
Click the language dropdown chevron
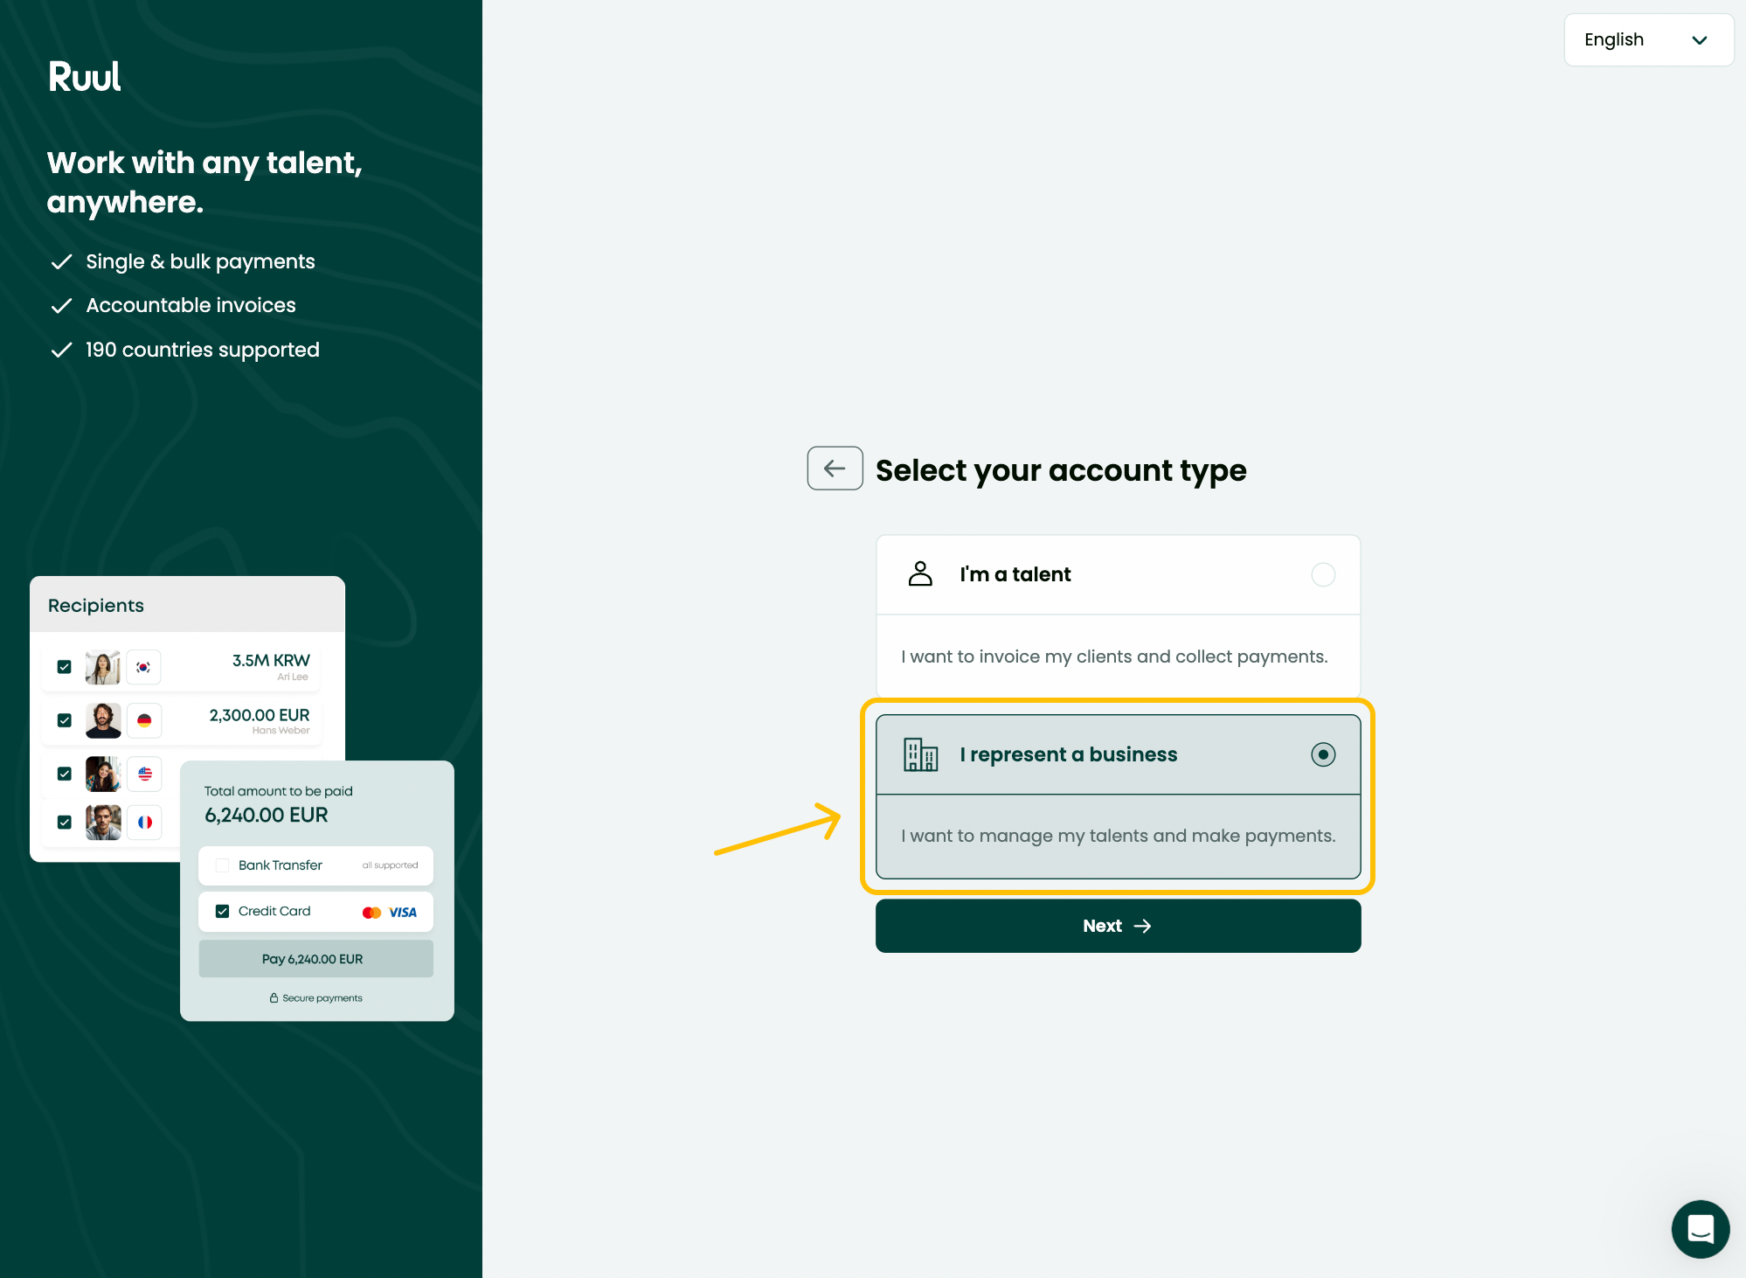coord(1699,40)
